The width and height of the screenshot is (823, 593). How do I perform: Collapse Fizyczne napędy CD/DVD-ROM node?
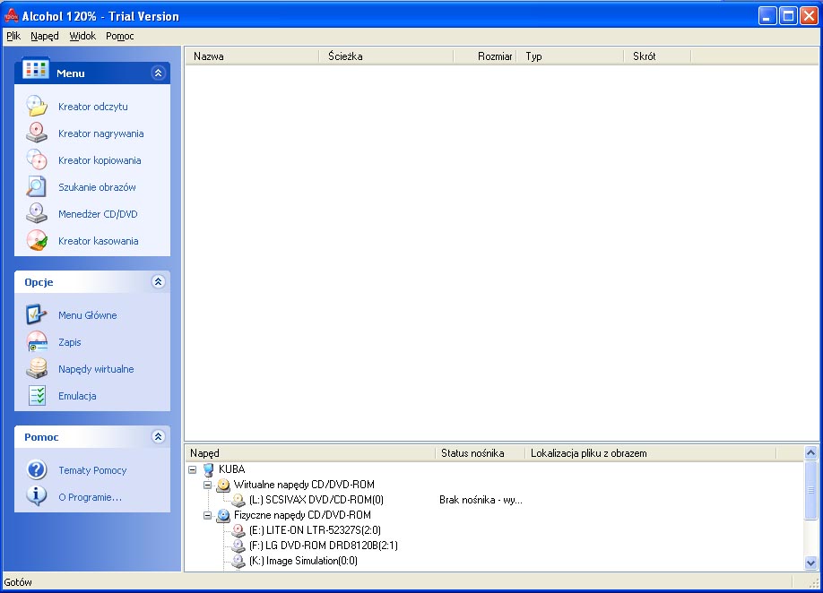208,515
